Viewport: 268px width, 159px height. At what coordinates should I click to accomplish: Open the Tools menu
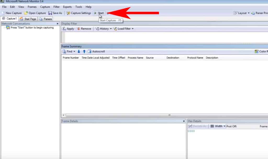coord(79,7)
